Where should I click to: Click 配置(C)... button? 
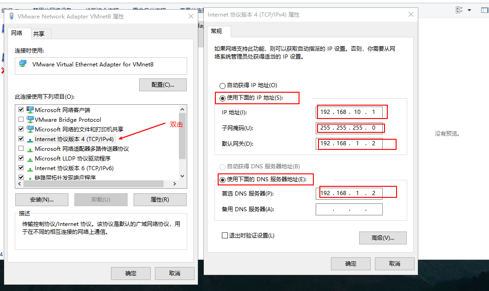[163, 85]
